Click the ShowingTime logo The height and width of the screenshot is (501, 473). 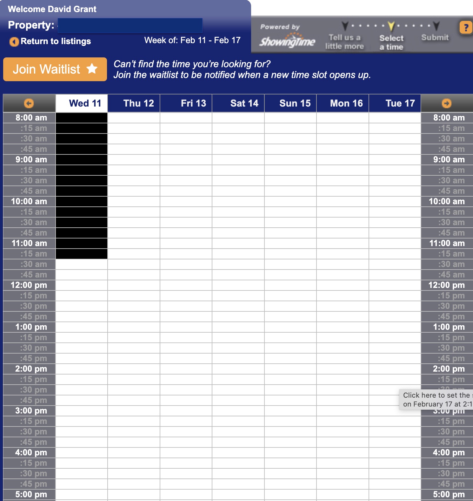click(287, 41)
